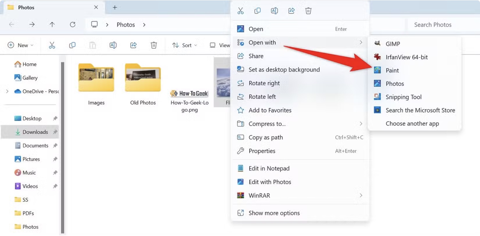Select Set as desktop background
This screenshot has width=480, height=236.
pyautogui.click(x=300, y=70)
